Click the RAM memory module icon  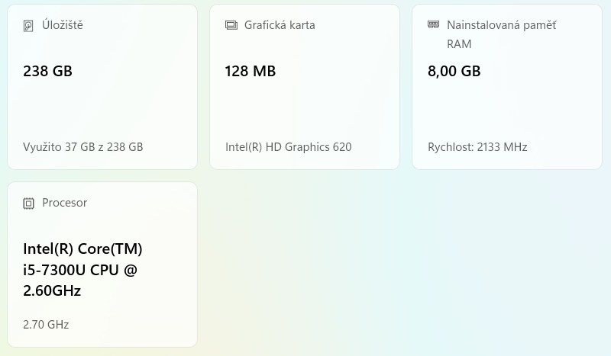(x=433, y=24)
